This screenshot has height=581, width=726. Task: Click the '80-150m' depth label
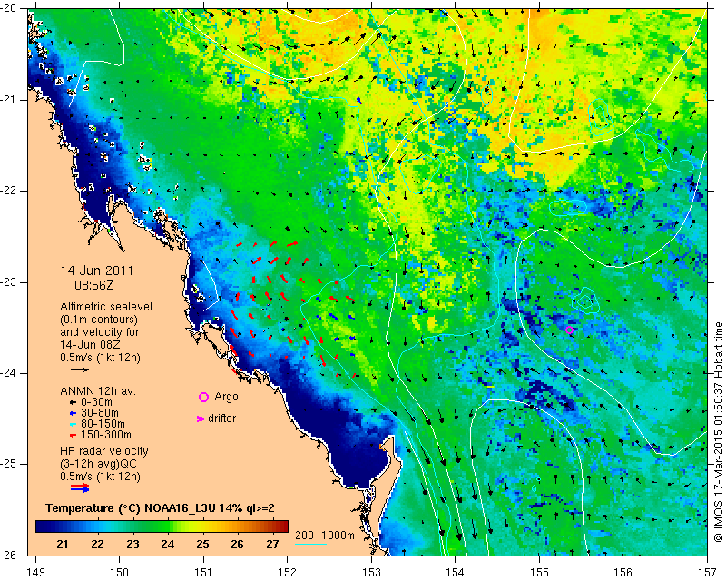coord(103,424)
